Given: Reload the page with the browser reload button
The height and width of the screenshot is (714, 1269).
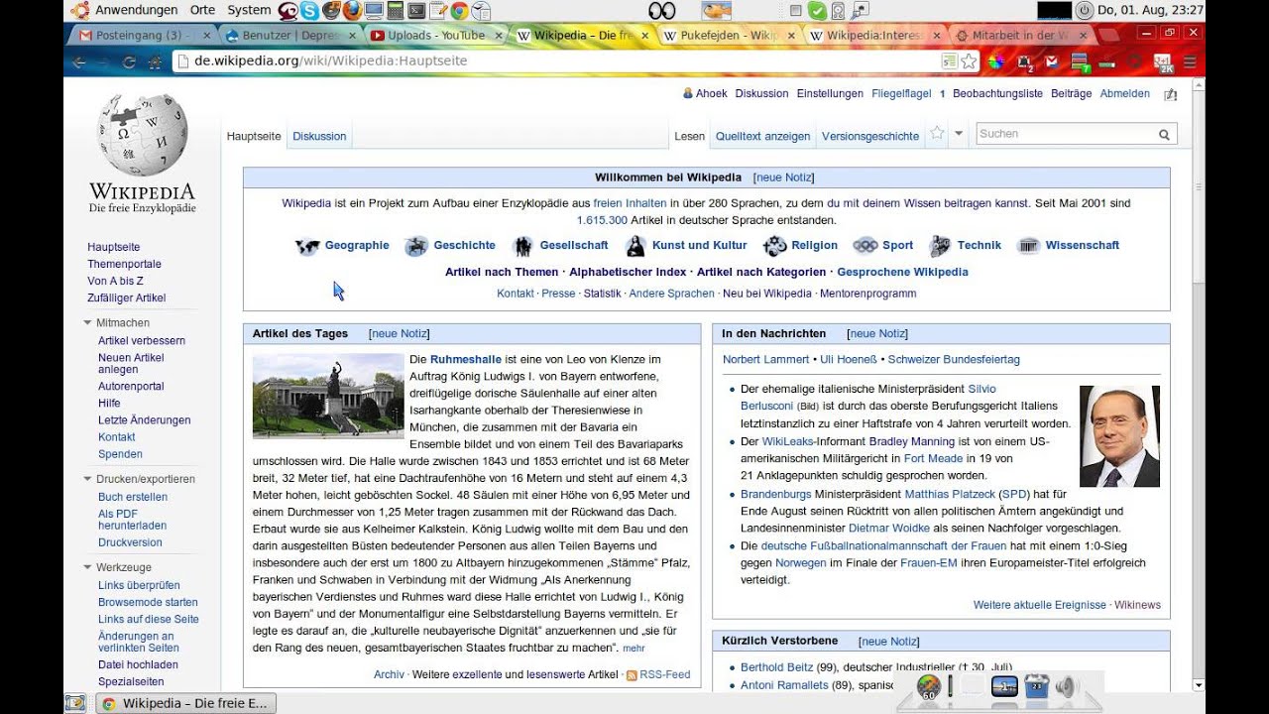Looking at the screenshot, I should tap(129, 61).
